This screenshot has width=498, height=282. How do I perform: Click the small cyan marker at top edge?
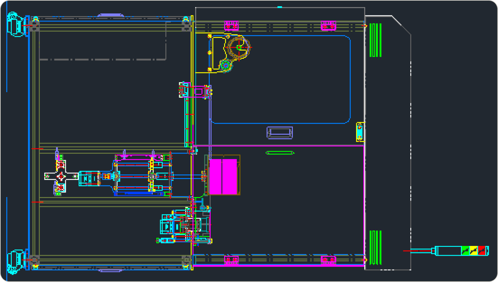coord(279,7)
